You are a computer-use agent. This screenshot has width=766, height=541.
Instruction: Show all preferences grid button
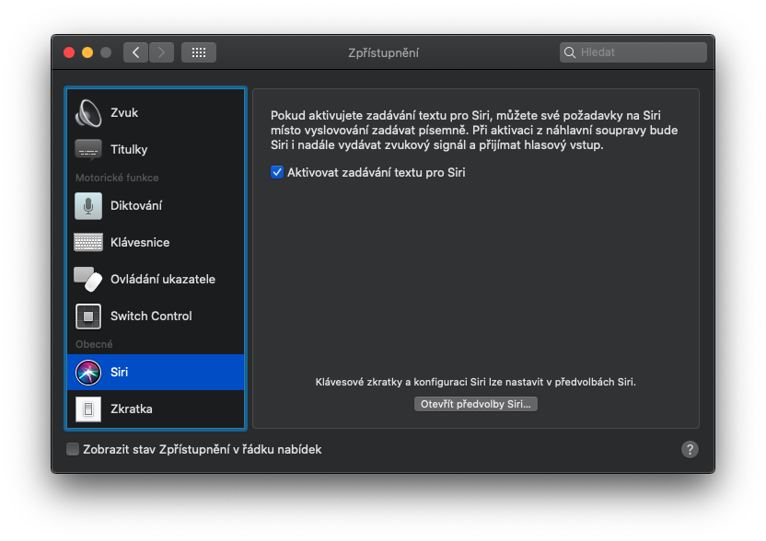(199, 52)
